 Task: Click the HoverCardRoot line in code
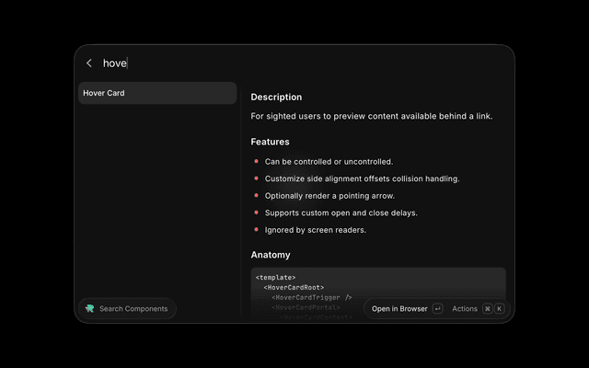click(x=294, y=288)
